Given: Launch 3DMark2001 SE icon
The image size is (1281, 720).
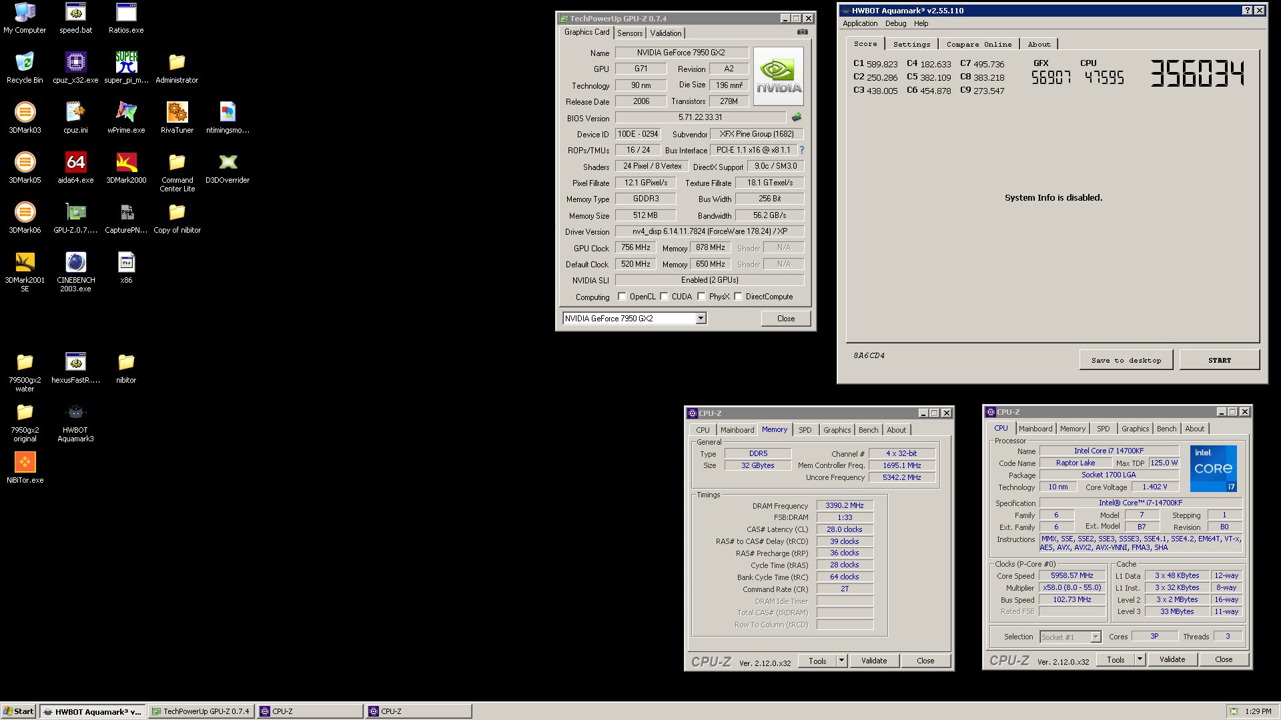Looking at the screenshot, I should [x=25, y=272].
